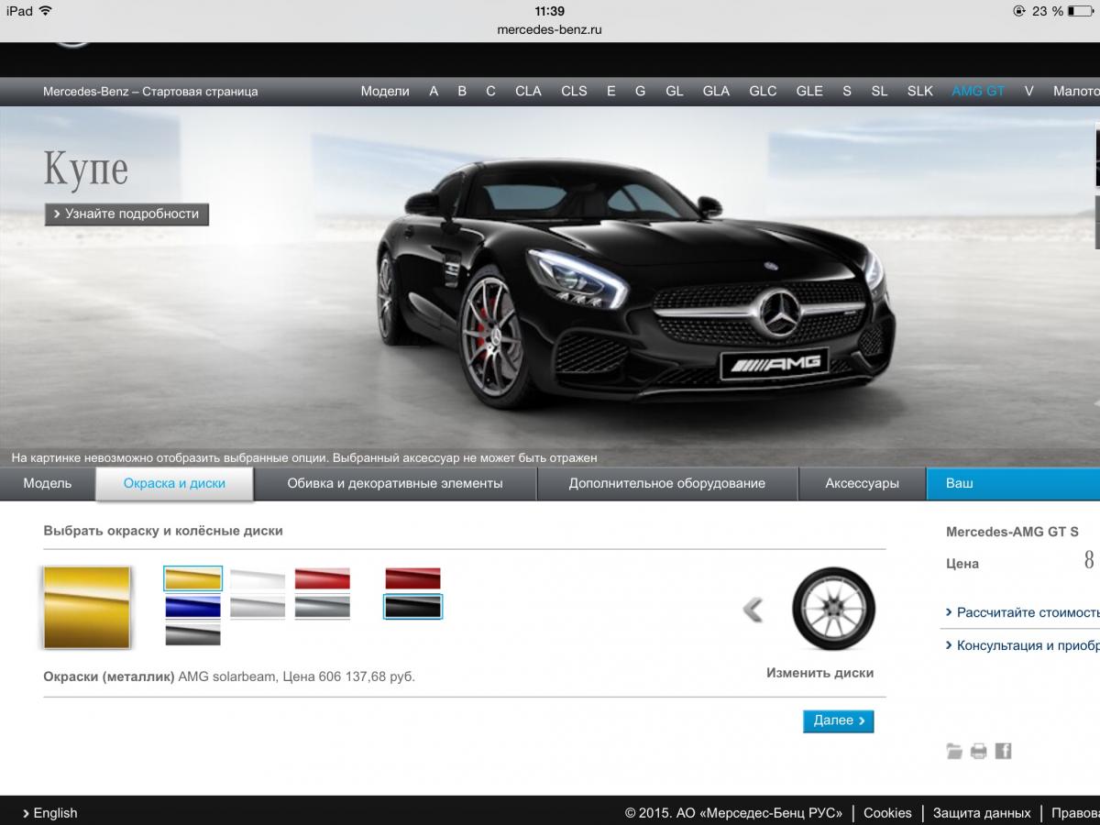1100x825 pixels.
Task: Open Защита данных footer link
Action: point(982,813)
